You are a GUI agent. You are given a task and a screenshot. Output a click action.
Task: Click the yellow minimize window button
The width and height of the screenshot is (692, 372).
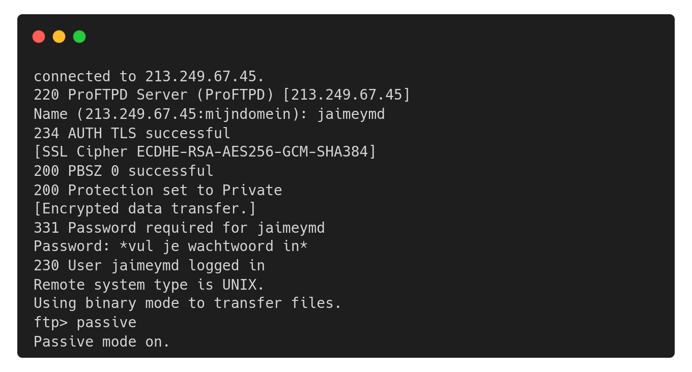pos(59,37)
